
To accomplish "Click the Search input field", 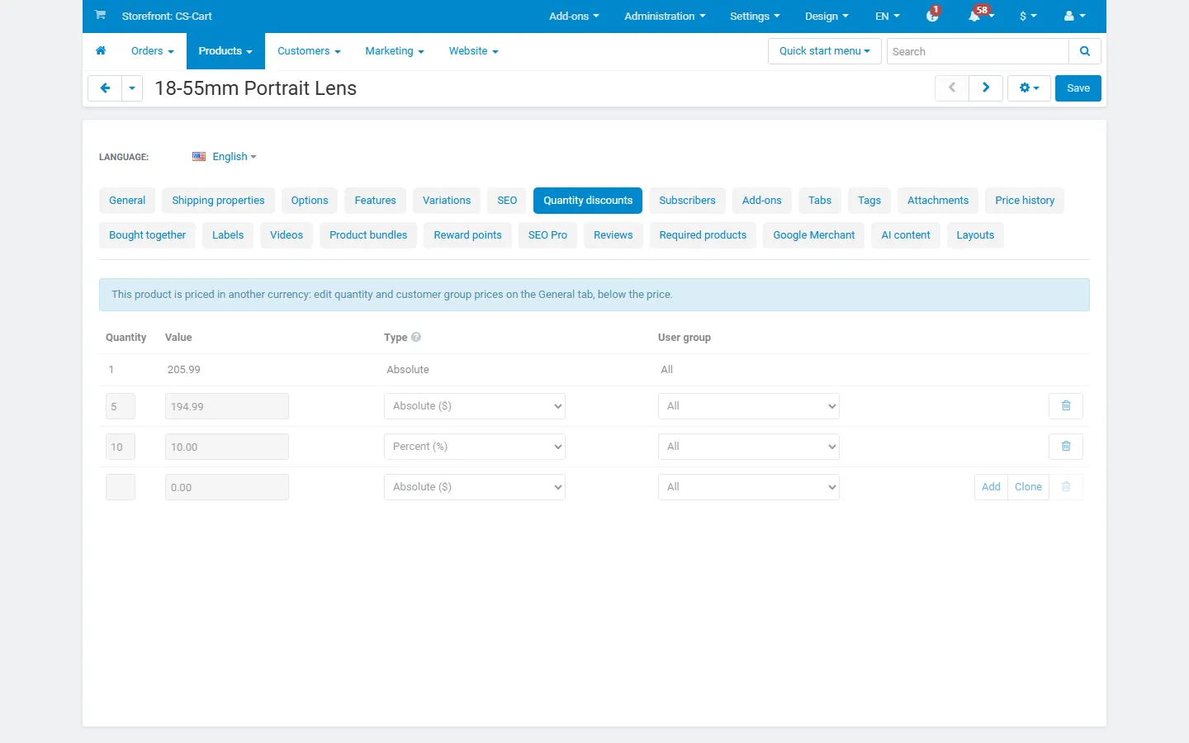I will 978,51.
